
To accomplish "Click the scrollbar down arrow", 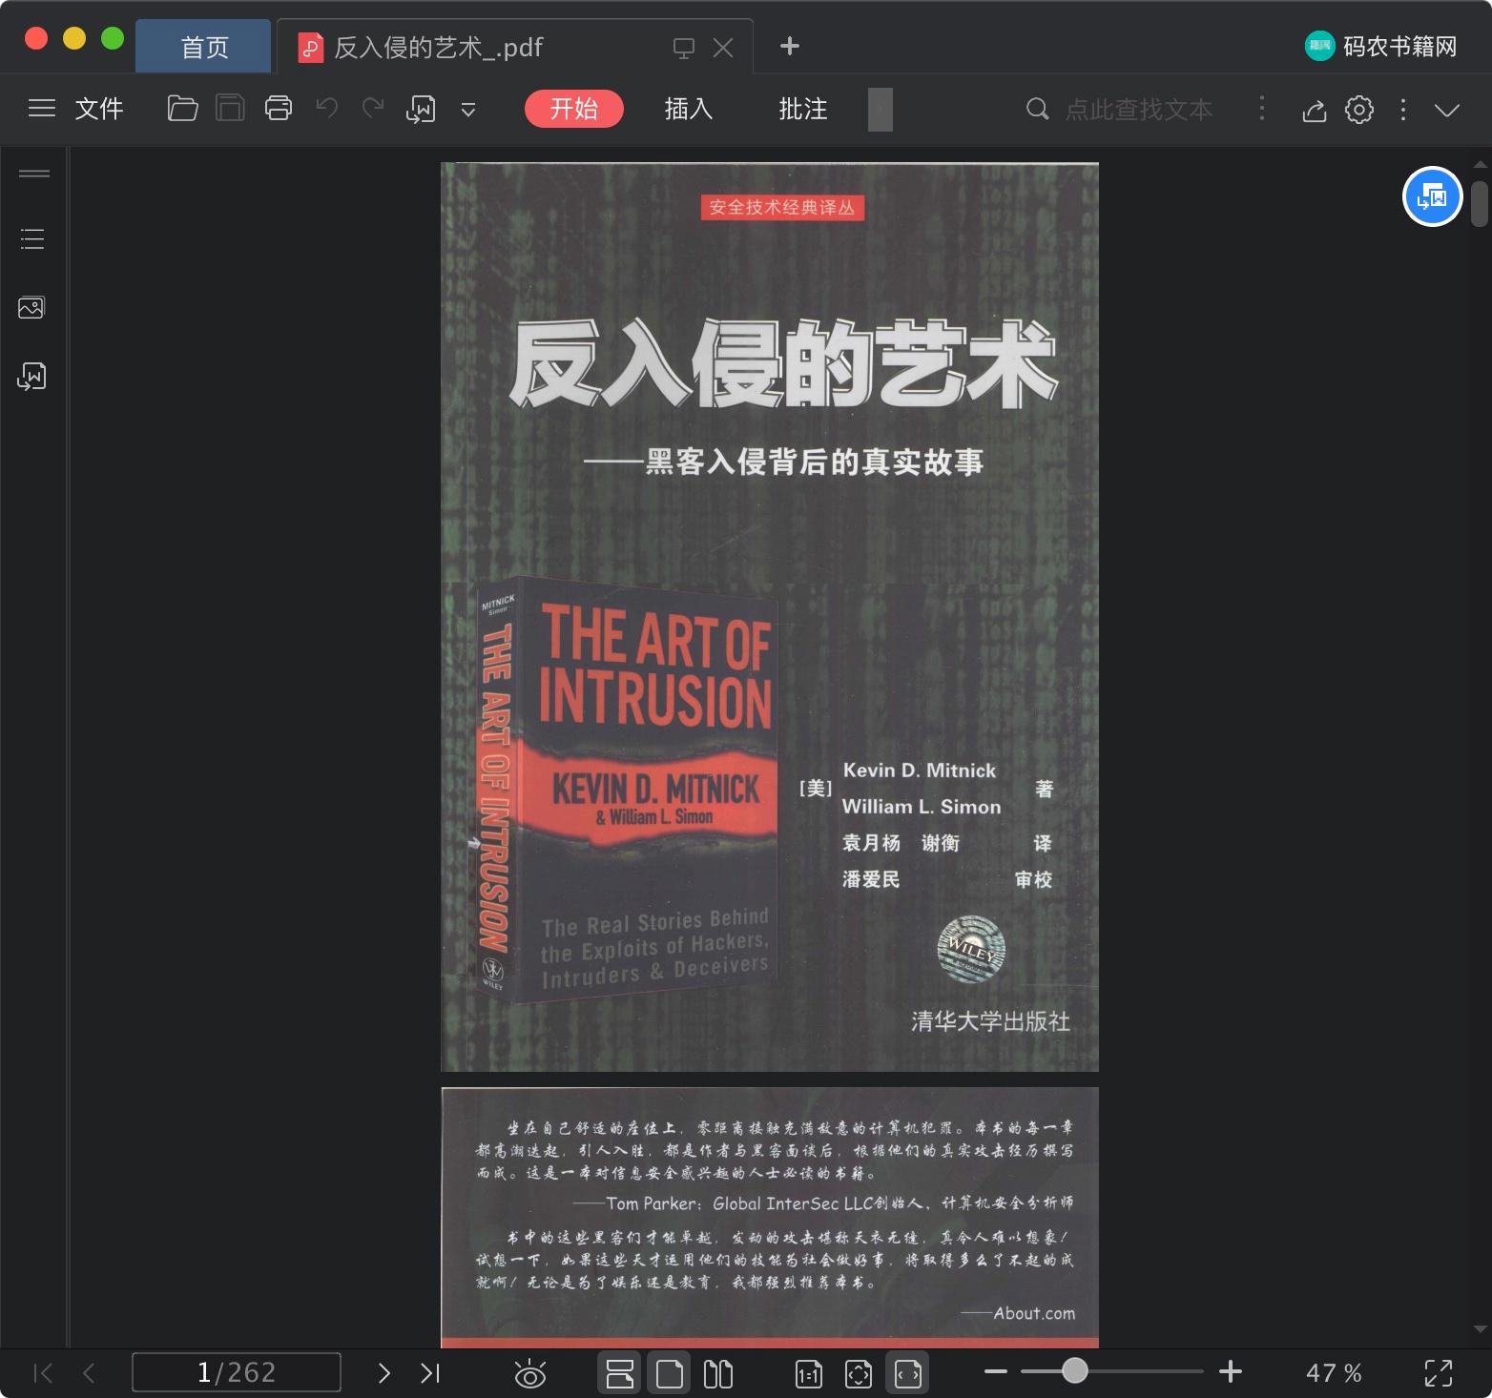I will click(x=1480, y=1328).
